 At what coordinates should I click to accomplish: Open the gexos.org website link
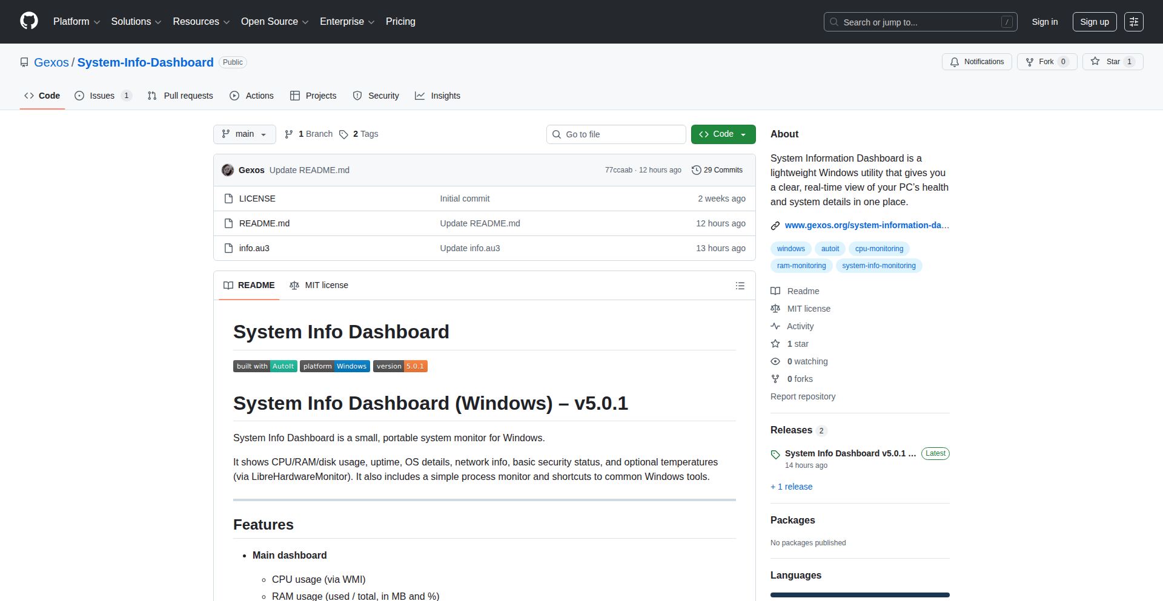click(x=866, y=225)
